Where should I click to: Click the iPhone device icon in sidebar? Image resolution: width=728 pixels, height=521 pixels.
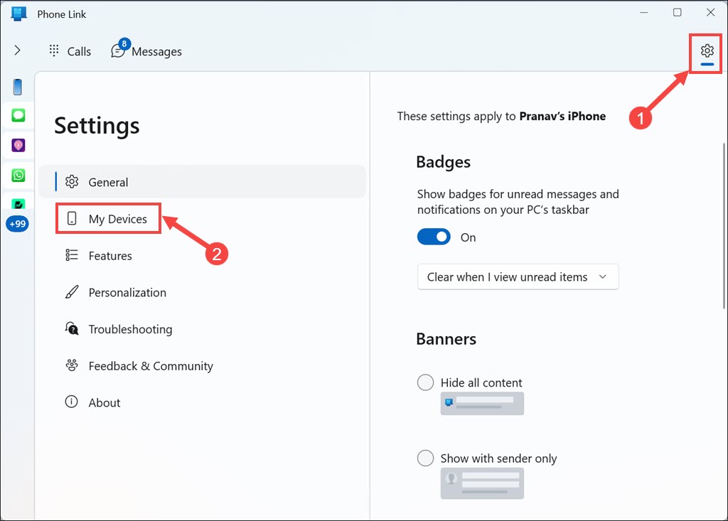(x=18, y=87)
